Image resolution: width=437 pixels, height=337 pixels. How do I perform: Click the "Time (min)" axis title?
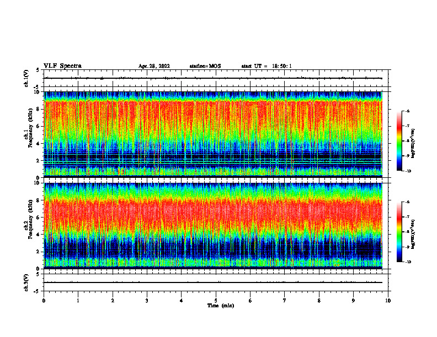(221, 306)
